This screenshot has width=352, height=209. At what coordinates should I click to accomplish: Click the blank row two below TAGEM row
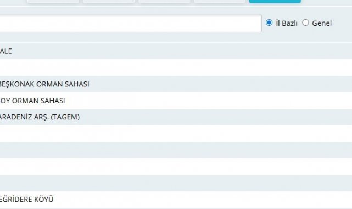pyautogui.click(x=176, y=150)
